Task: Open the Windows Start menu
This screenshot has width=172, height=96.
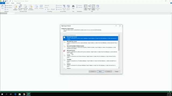Action: 2,94
